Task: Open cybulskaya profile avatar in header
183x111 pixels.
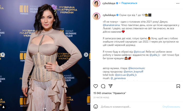Action: coord(97,3)
